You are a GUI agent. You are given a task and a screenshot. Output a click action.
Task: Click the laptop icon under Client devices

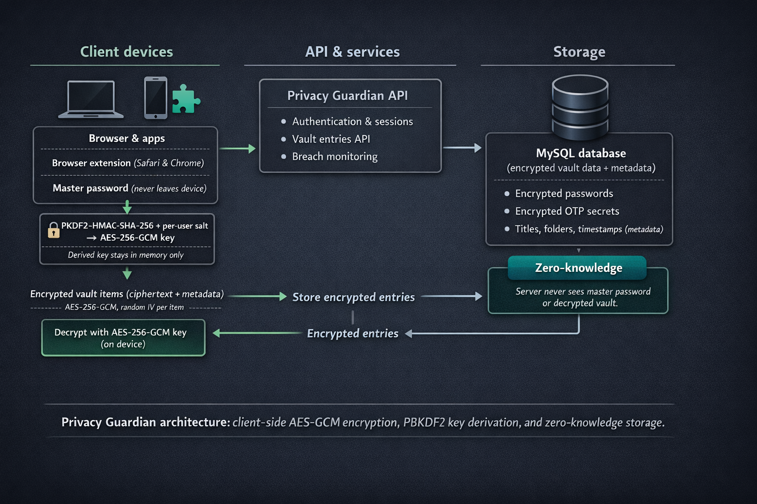point(91,99)
